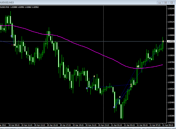This screenshot has height=129, width=176.
Task: Click the AUDUSD,M15 window title text
Action: click(7, 3)
